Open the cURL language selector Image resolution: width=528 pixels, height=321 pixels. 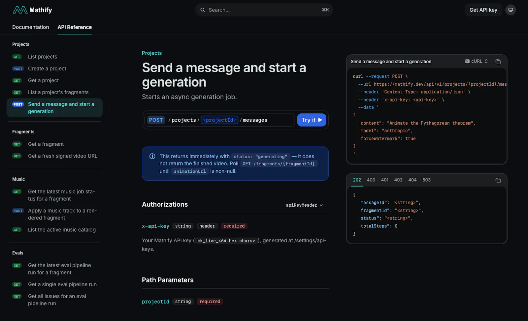477,61
